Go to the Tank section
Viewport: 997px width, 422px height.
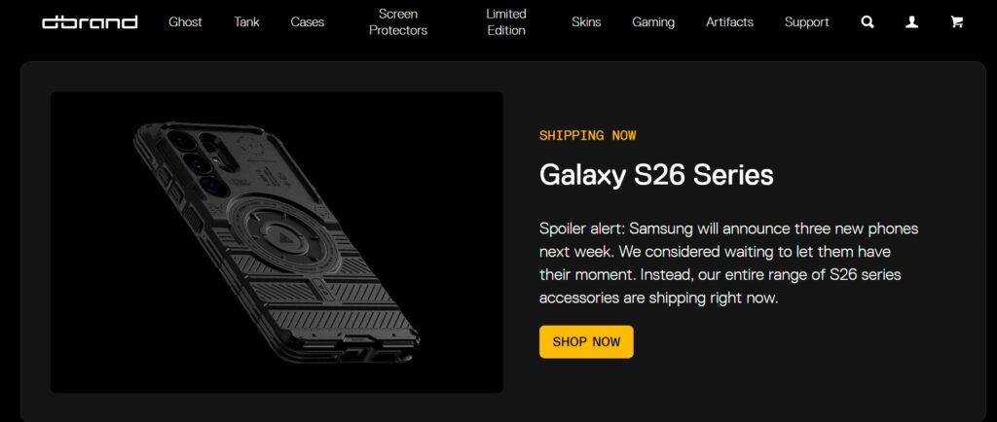[x=246, y=21]
